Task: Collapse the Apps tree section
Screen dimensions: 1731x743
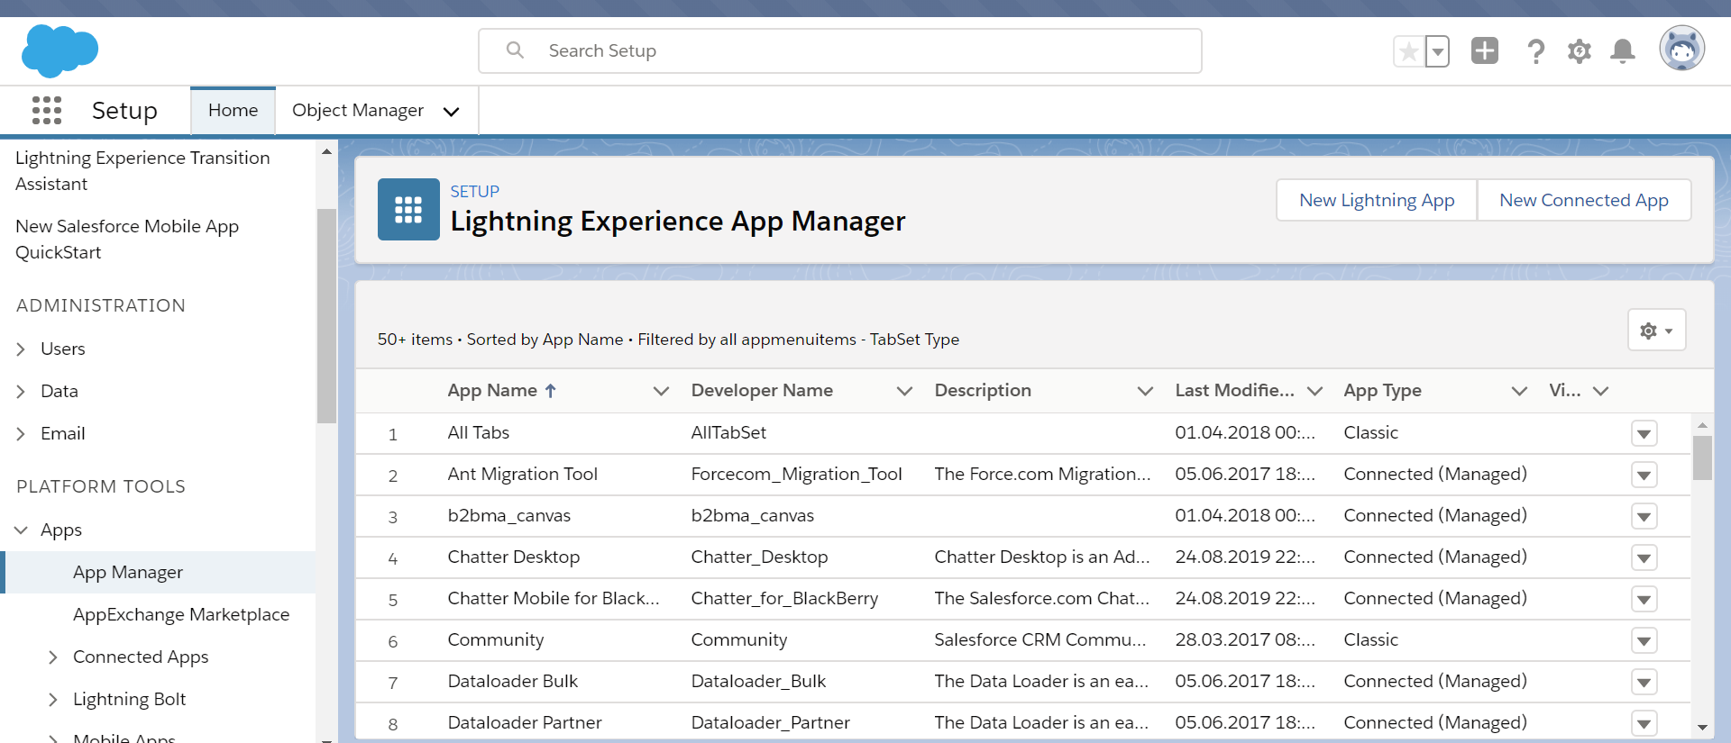Action: coord(22,530)
